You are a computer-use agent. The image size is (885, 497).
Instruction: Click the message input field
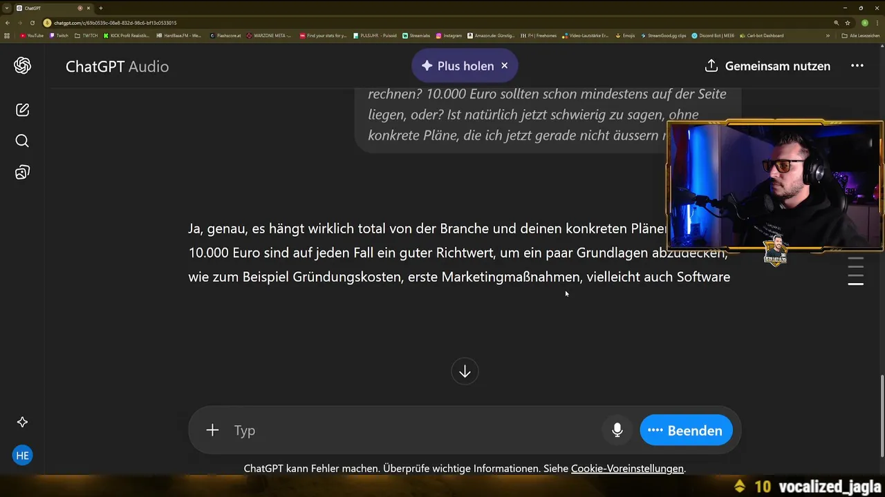(415, 430)
